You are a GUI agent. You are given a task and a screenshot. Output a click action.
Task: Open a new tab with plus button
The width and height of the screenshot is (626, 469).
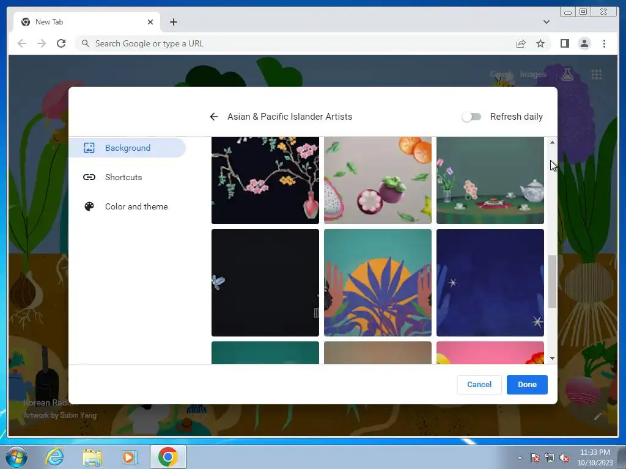pyautogui.click(x=173, y=22)
